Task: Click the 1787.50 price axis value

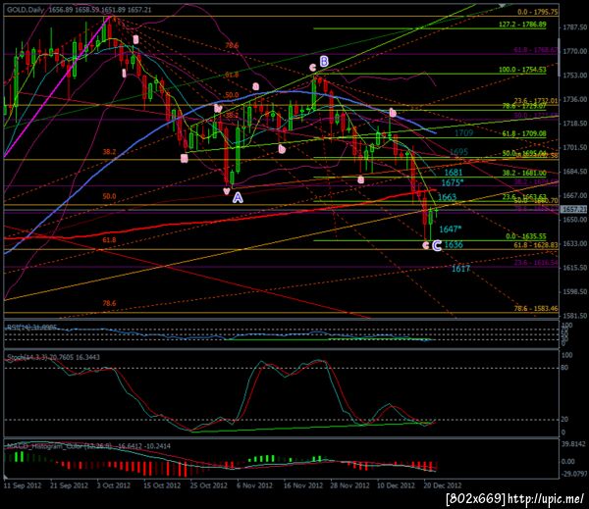Action: pyautogui.click(x=574, y=27)
